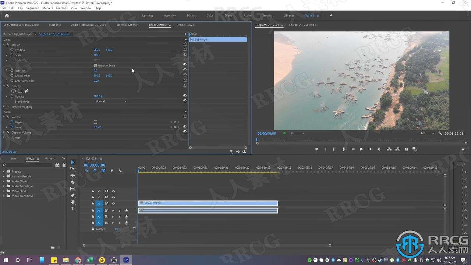Go to In point in Program monitor
Viewport: 471px width, 265px height.
pyautogui.click(x=344, y=149)
